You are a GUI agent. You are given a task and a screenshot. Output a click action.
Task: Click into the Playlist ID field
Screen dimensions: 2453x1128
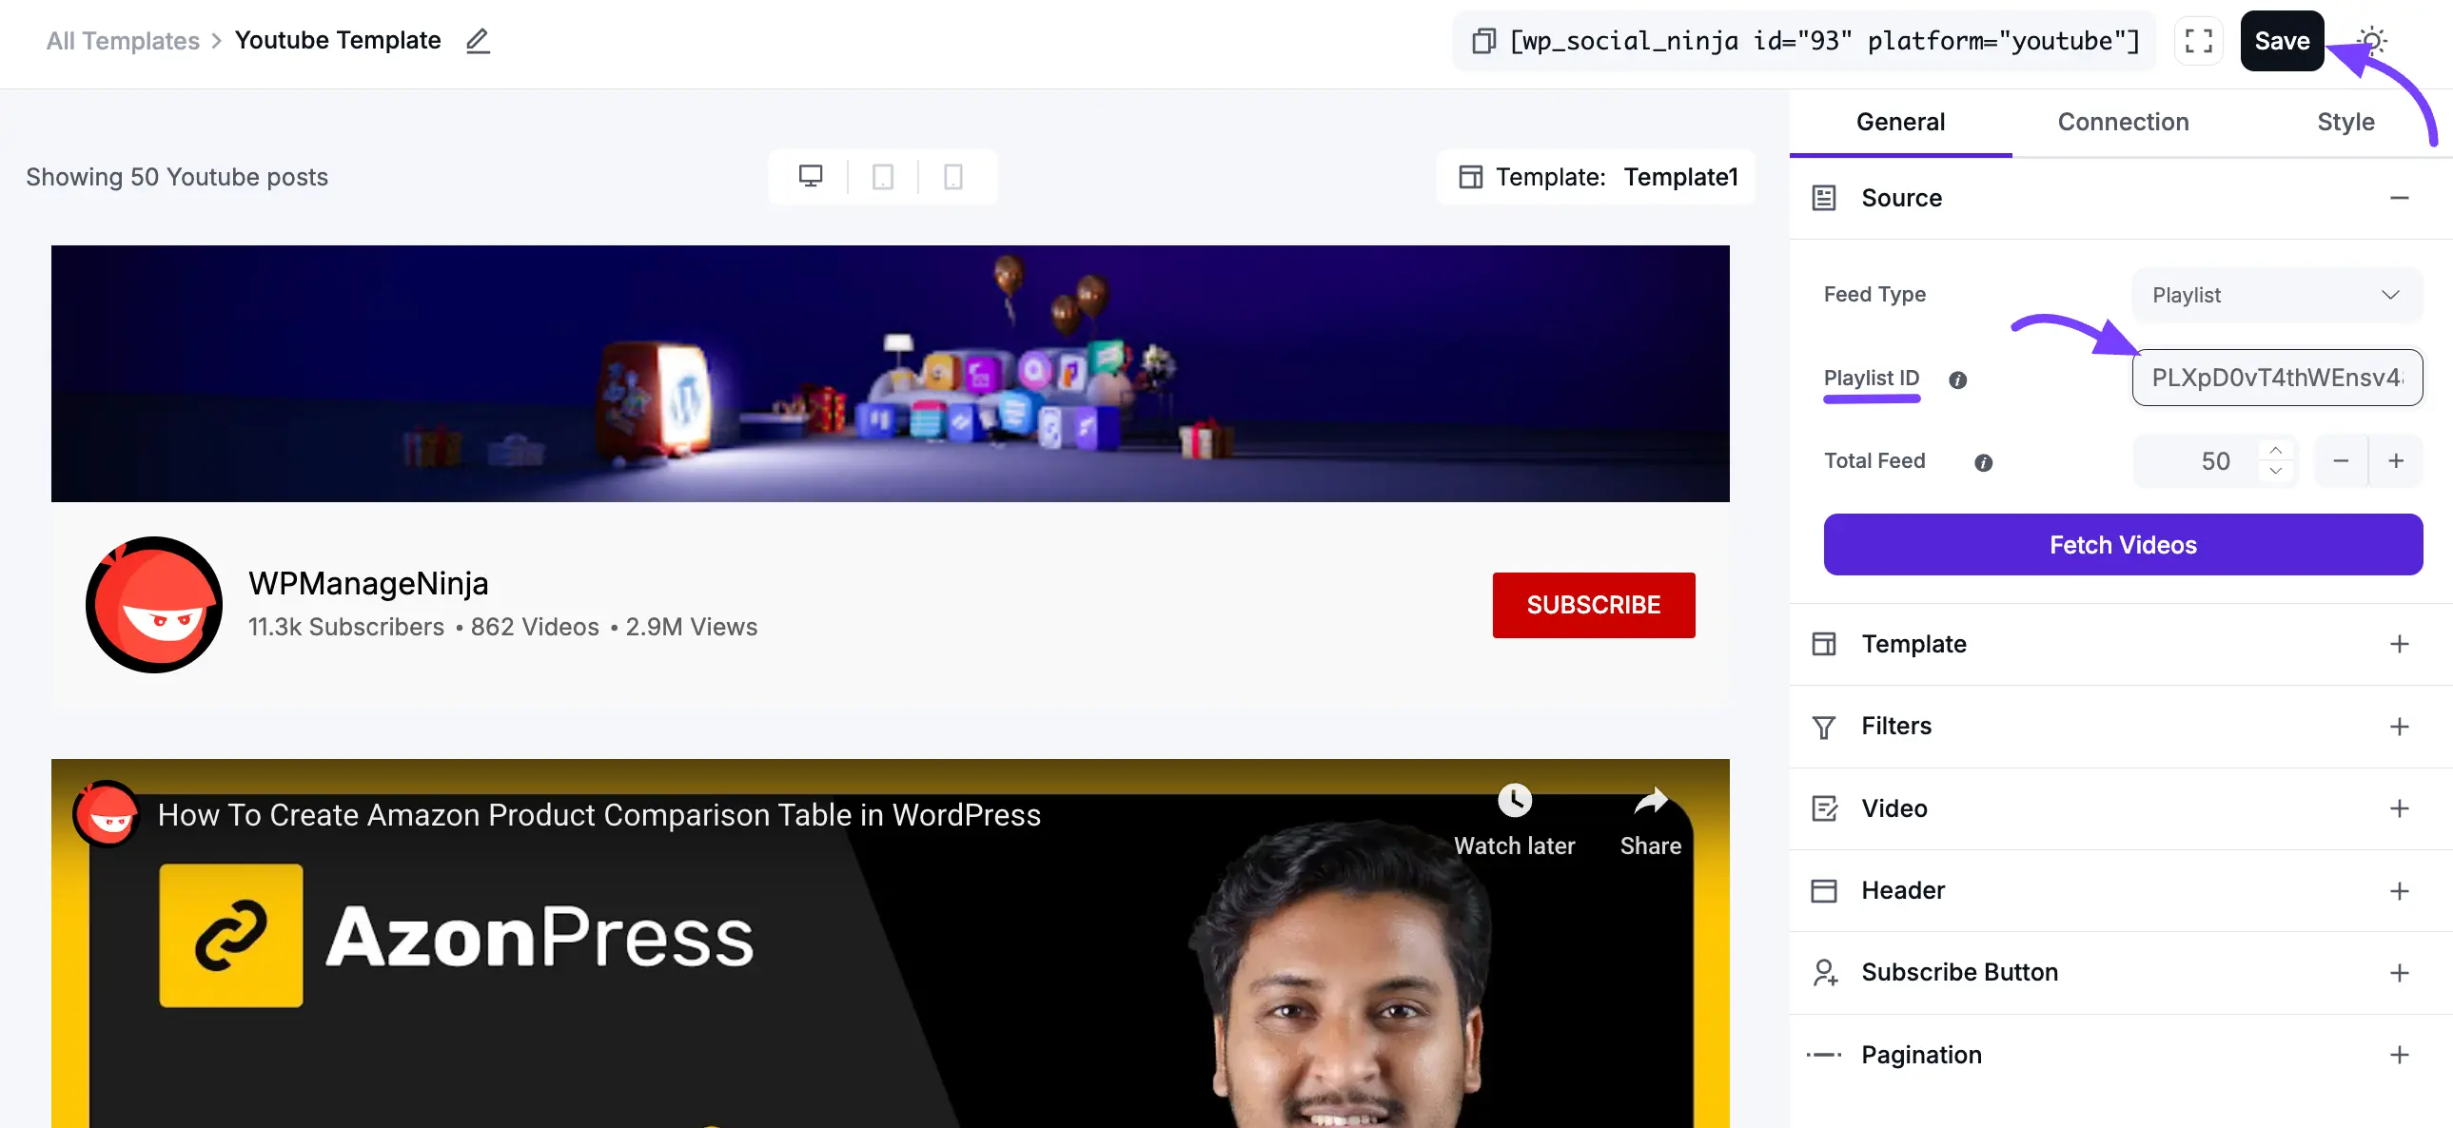pos(2276,378)
